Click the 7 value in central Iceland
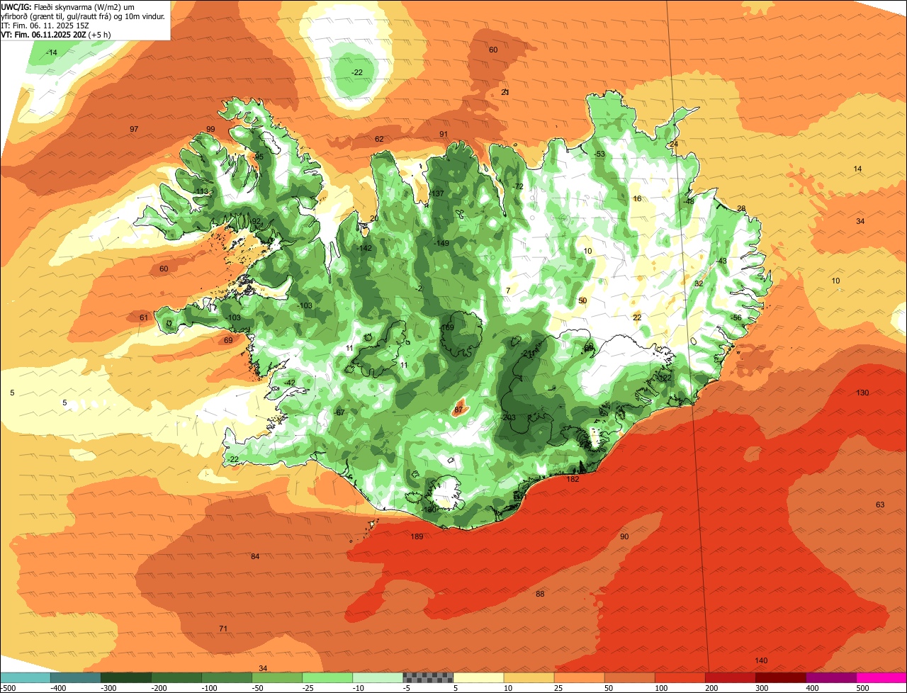The height and width of the screenshot is (693, 907). coord(507,291)
